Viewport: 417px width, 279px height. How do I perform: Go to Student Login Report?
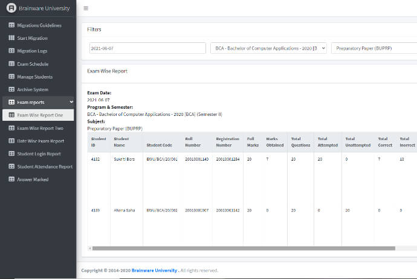click(40, 154)
